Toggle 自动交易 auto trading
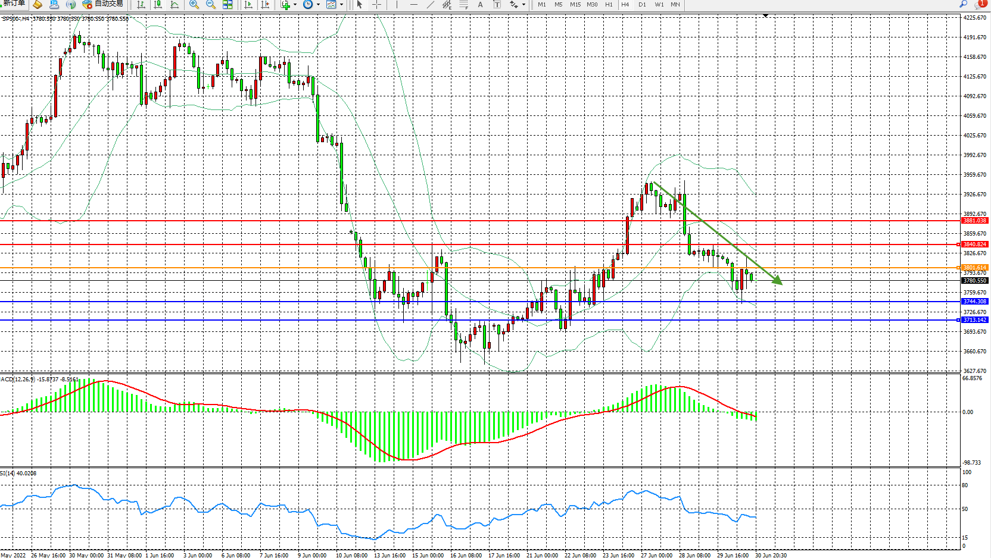Screen dimensions: 991x558 click(x=104, y=4)
